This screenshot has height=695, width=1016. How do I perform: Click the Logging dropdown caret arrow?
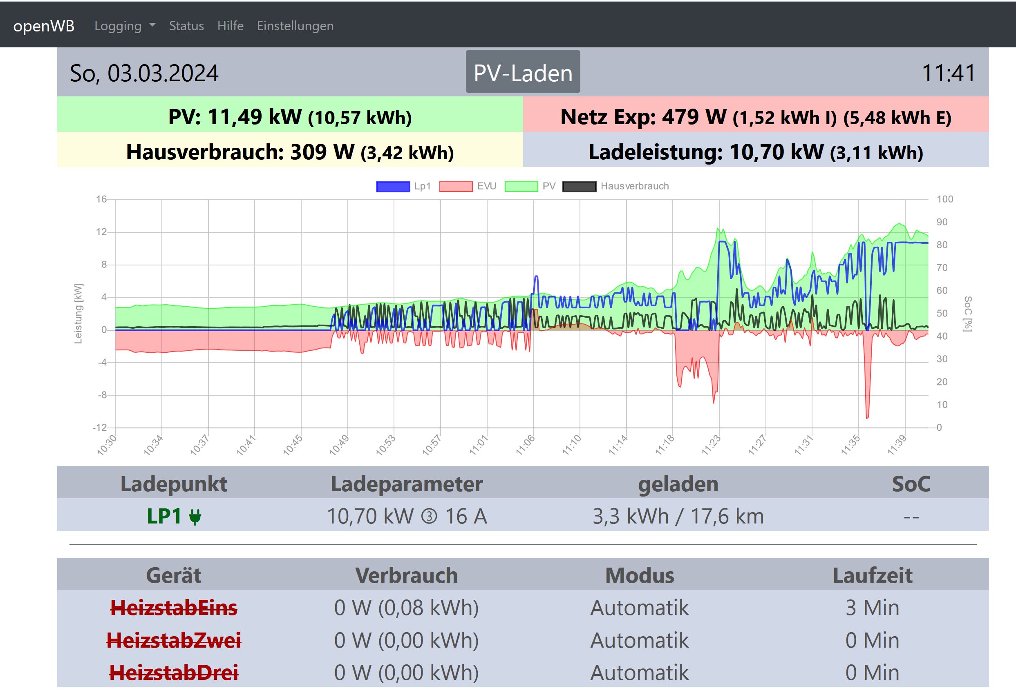pyautogui.click(x=152, y=25)
